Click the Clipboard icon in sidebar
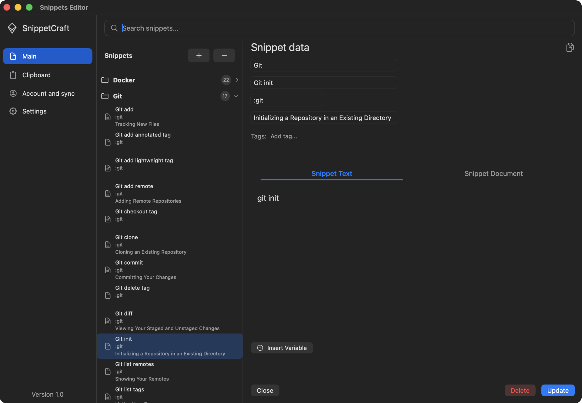 pyautogui.click(x=13, y=75)
